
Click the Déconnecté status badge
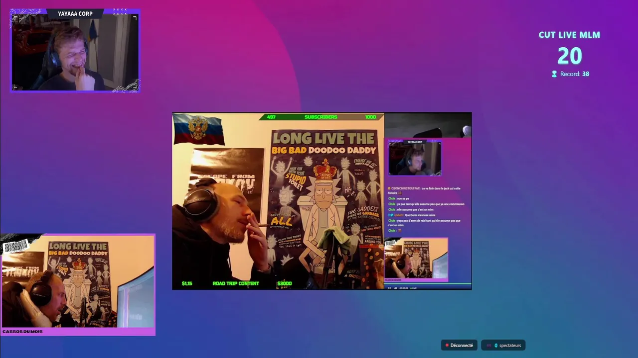pos(459,345)
